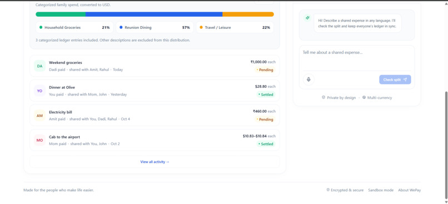This screenshot has height=204, width=448.
Task: Click the 57% Reunion Dining value
Action: click(x=186, y=28)
